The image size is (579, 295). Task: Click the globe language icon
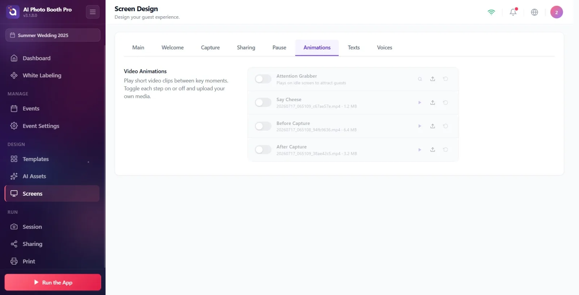[534, 12]
